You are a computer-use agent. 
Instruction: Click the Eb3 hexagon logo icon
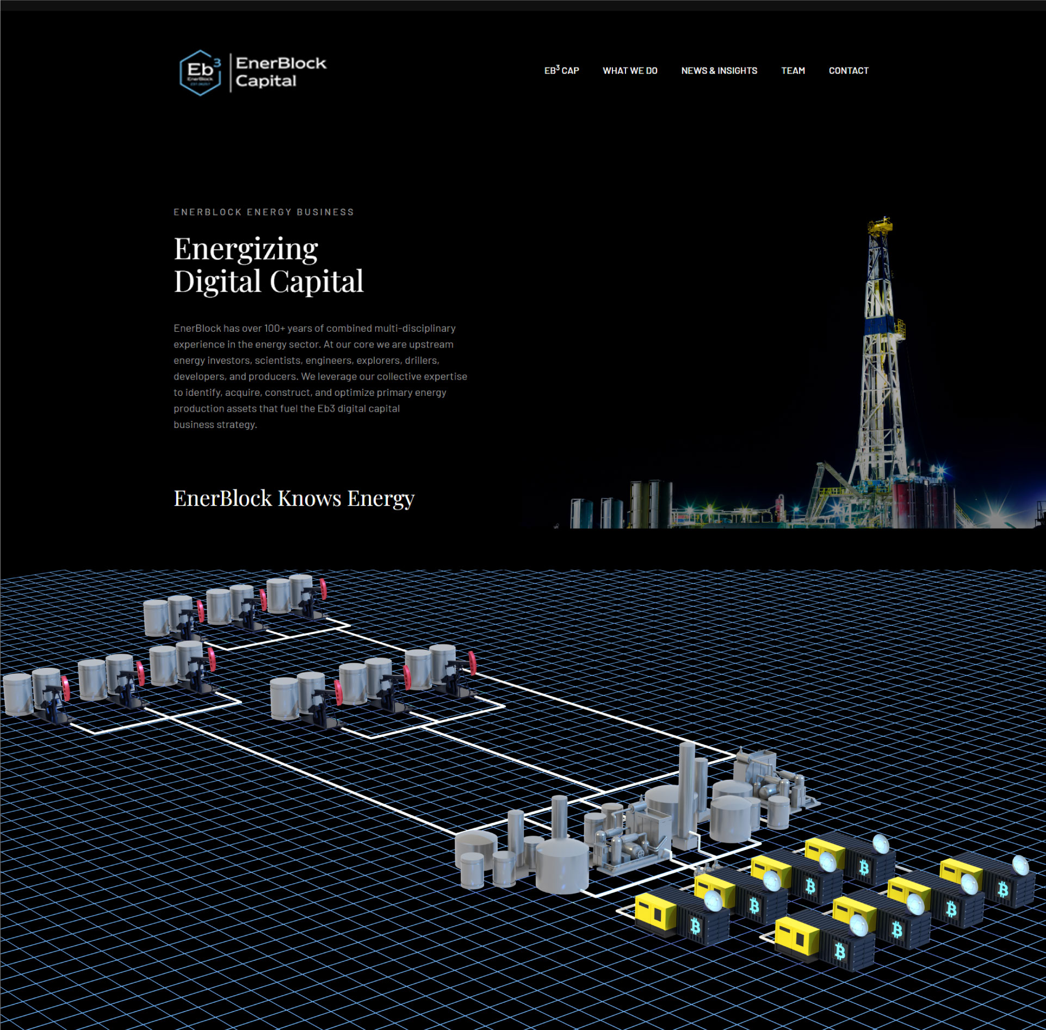pyautogui.click(x=200, y=72)
